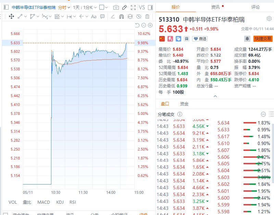Select the angle line tool

pos(113,16)
